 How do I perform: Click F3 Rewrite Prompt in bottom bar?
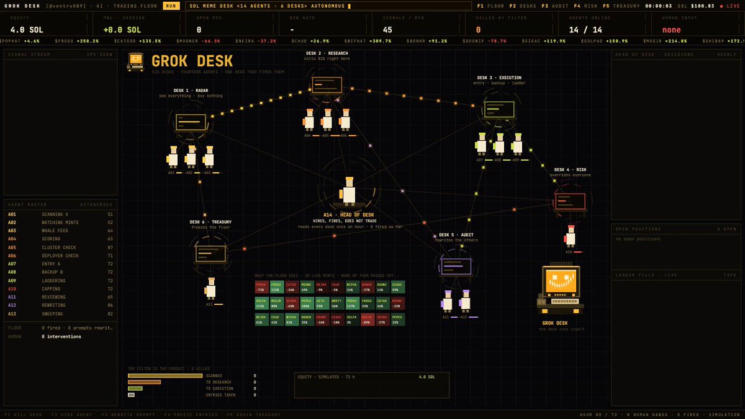pyautogui.click(x=129, y=415)
